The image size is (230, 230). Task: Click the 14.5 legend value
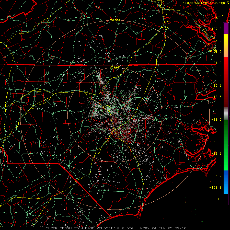pyautogui.click(x=217, y=97)
